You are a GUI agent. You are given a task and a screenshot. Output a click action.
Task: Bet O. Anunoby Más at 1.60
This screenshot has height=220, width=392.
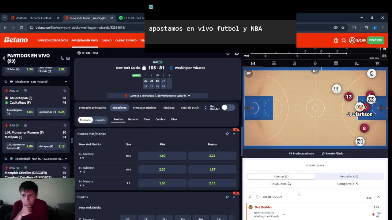pos(162,156)
